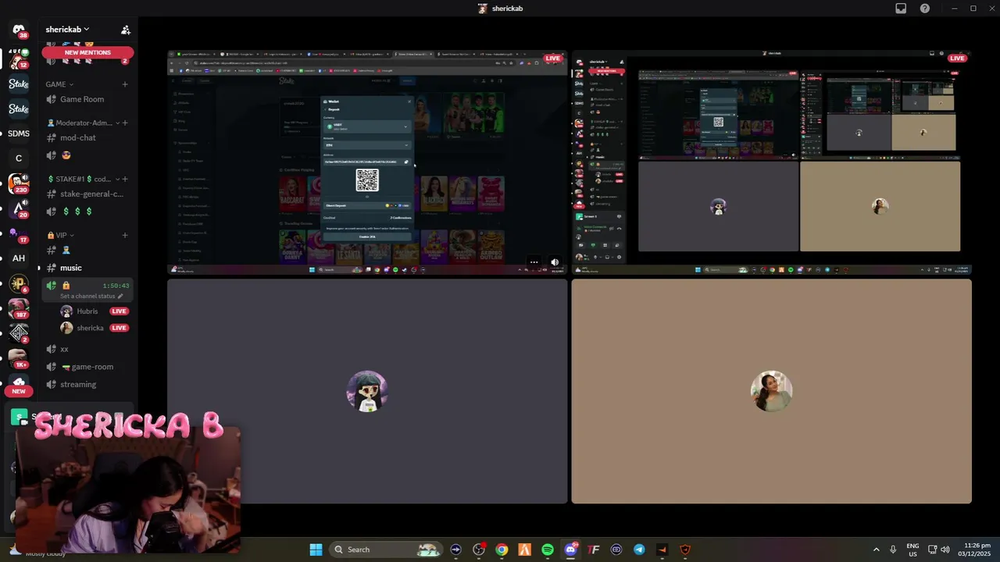This screenshot has height=562, width=1000.
Task: Join the xx voice channel
Action: [87, 349]
